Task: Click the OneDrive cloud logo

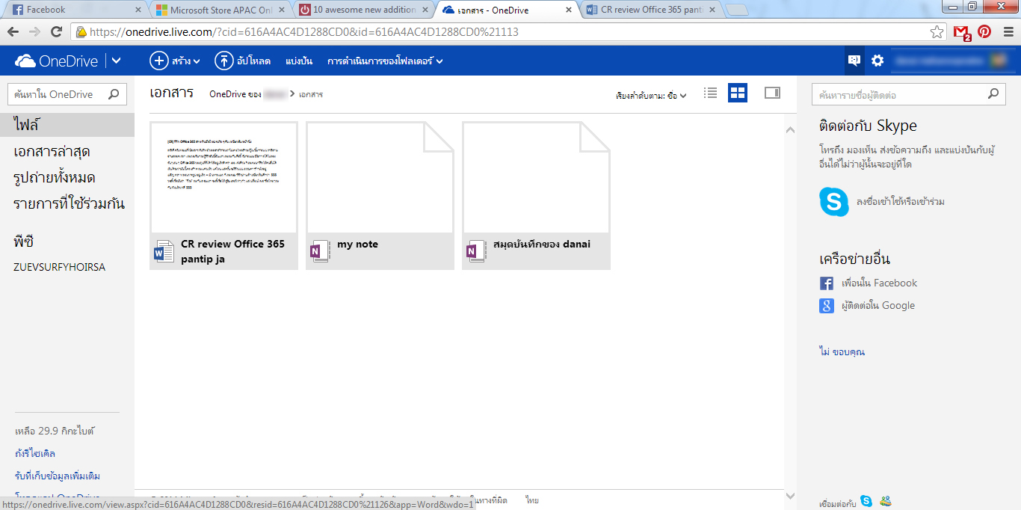Action: pyautogui.click(x=25, y=61)
